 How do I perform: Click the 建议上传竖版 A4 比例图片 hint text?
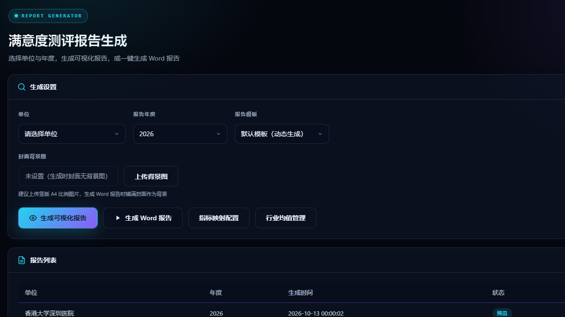click(92, 194)
